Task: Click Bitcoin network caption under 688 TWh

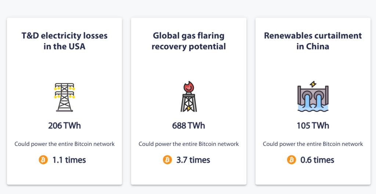Action: click(189, 144)
